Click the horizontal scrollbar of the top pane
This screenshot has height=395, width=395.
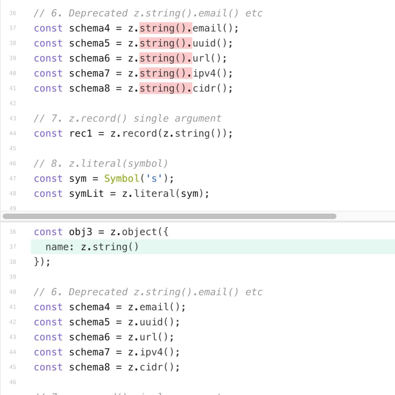click(169, 217)
